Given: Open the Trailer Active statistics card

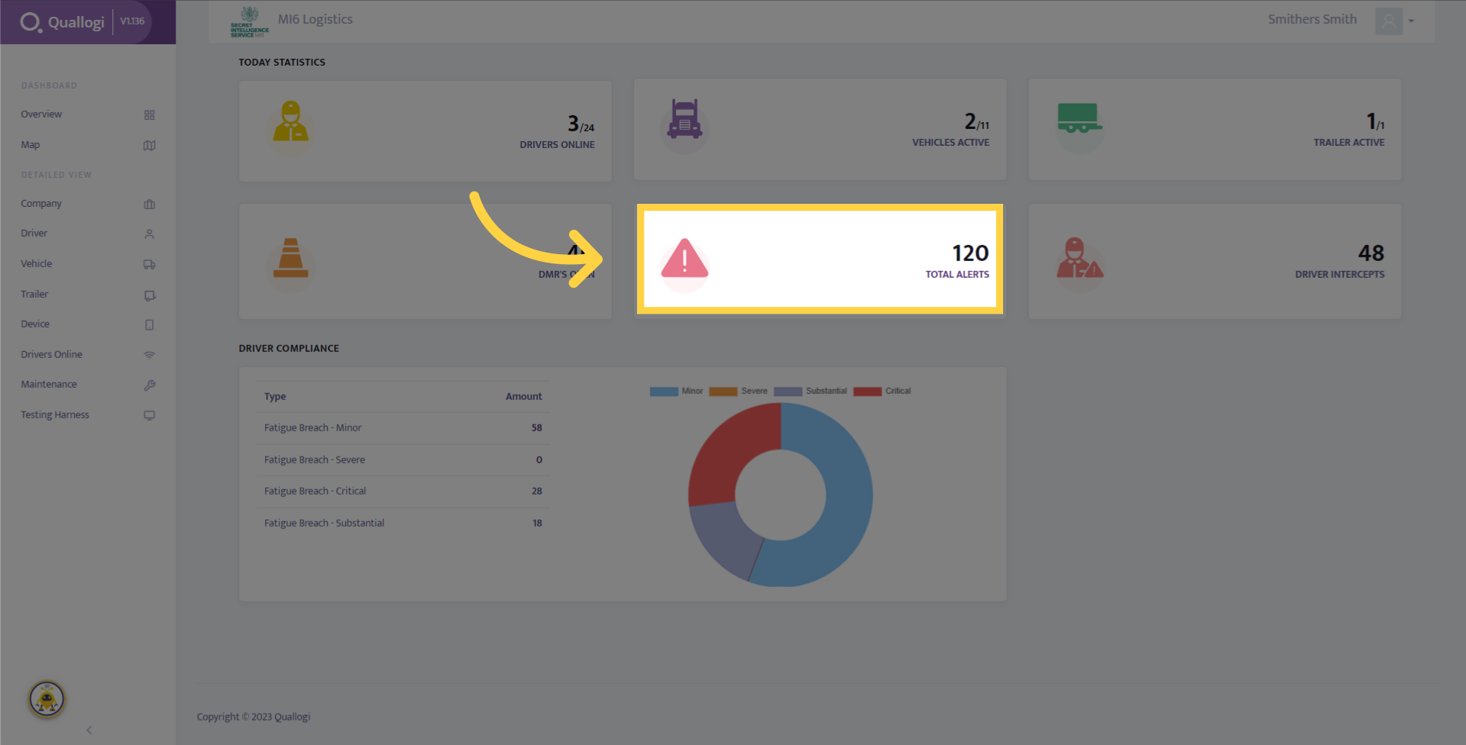Looking at the screenshot, I should click(x=1215, y=130).
